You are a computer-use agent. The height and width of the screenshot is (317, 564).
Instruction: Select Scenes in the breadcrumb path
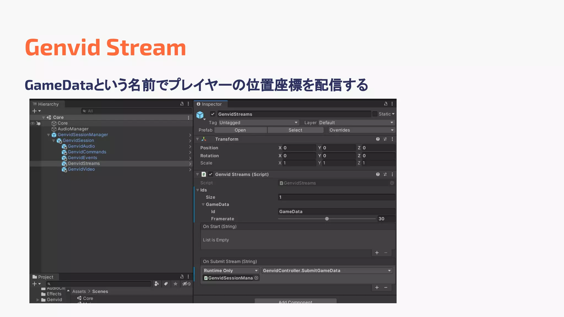[x=100, y=291]
